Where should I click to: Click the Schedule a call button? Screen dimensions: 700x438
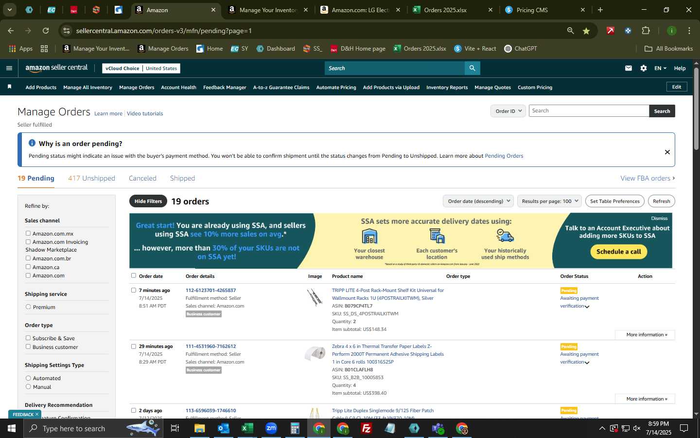(x=619, y=252)
